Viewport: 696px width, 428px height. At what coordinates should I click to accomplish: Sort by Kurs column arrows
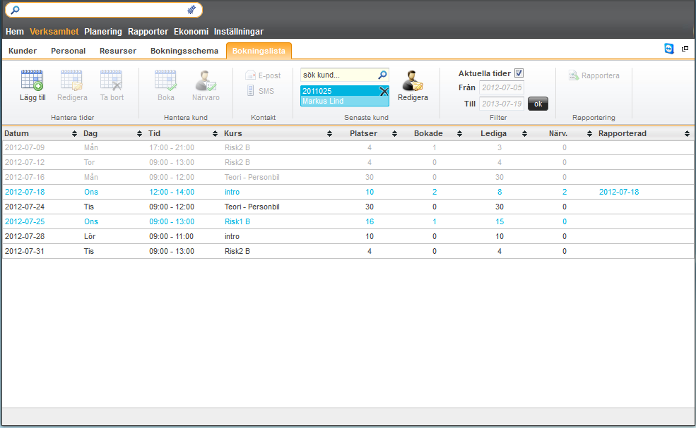[x=329, y=134]
